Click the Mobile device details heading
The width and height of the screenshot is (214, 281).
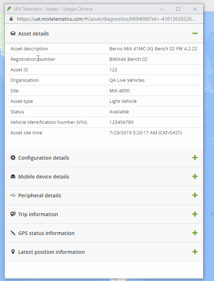point(44,177)
